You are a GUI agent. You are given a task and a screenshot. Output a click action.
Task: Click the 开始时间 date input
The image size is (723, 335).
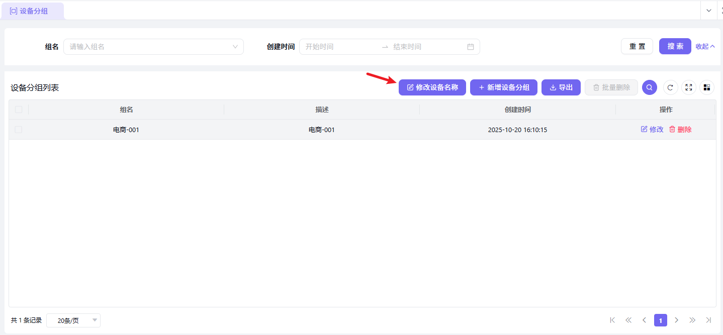point(339,47)
